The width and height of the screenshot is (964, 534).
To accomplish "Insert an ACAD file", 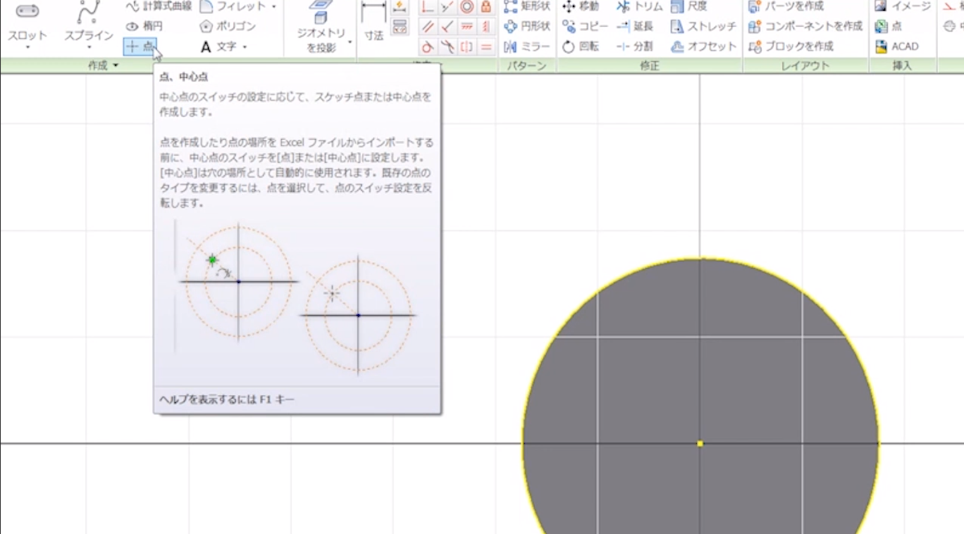I will tap(897, 47).
